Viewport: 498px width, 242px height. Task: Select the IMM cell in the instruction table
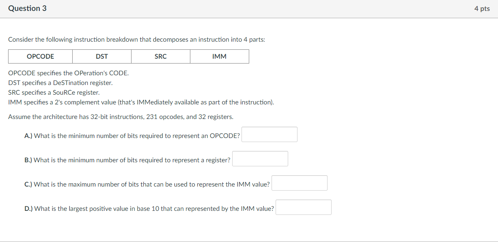coord(219,56)
